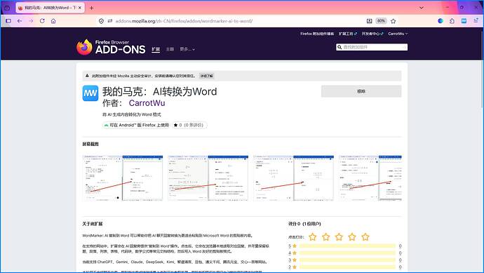484x273 pixels.
Task: Go back with the back arrow
Action: tap(20, 21)
